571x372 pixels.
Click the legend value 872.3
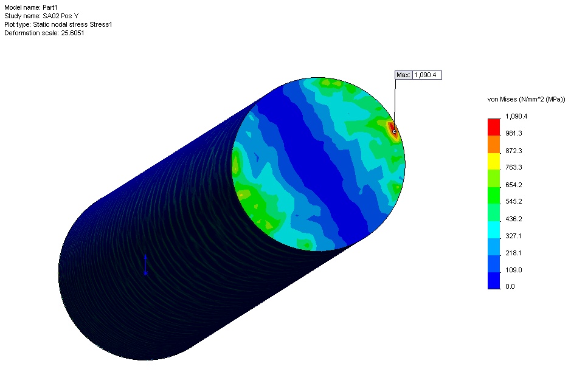(513, 151)
